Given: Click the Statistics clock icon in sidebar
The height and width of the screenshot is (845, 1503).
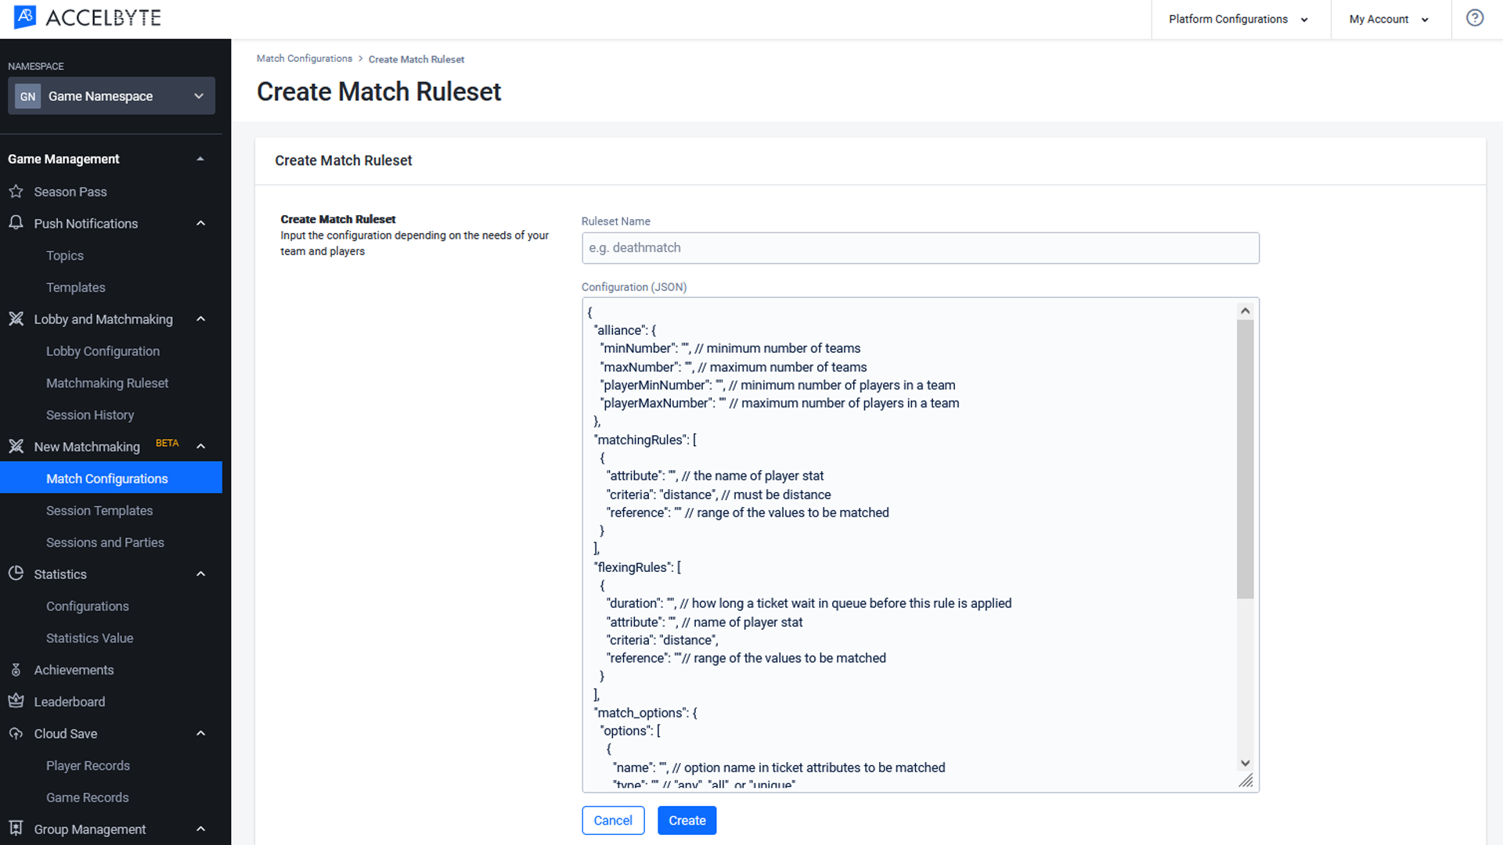Looking at the screenshot, I should click(16, 574).
